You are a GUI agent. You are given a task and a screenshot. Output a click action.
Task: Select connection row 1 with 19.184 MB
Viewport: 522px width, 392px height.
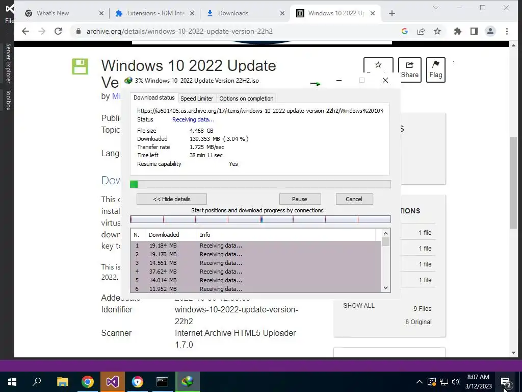point(256,246)
